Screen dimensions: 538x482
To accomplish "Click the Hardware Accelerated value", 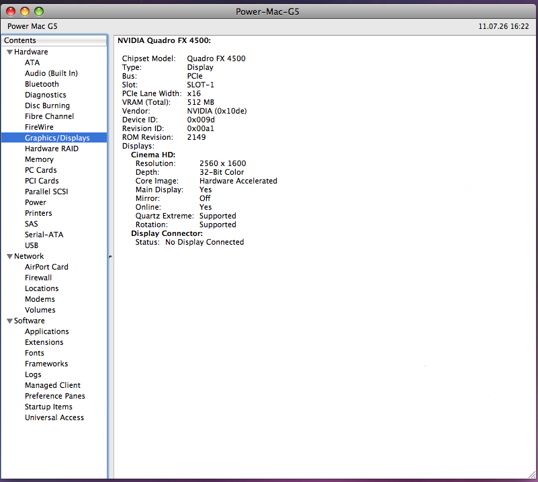I will pyautogui.click(x=238, y=181).
